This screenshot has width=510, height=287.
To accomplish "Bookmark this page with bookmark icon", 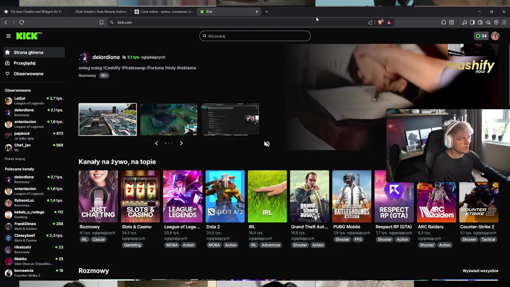I will click(x=101, y=22).
